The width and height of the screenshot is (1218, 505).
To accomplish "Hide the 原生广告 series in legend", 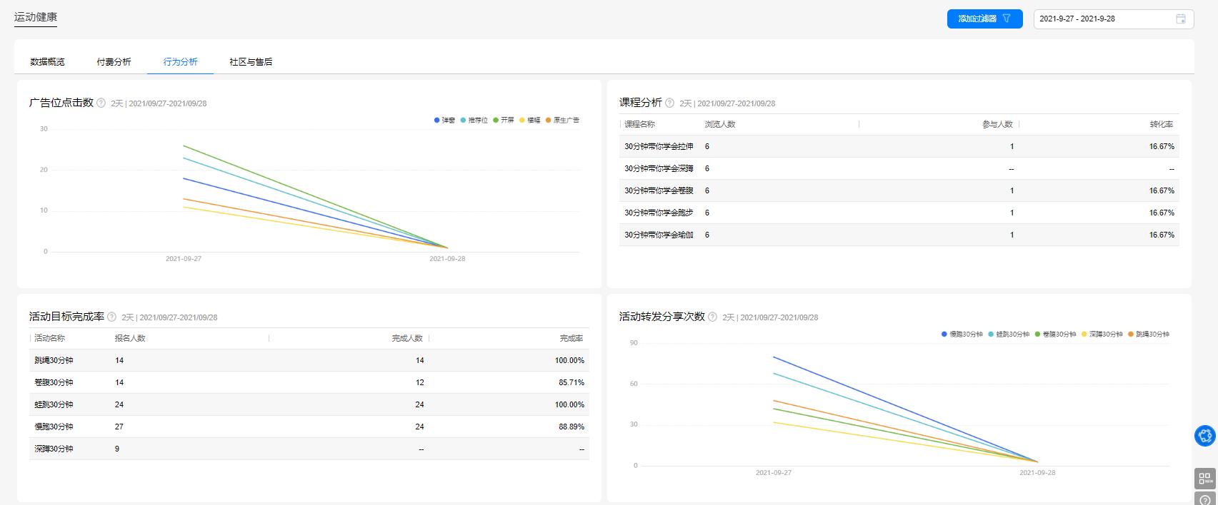I will [x=562, y=121].
